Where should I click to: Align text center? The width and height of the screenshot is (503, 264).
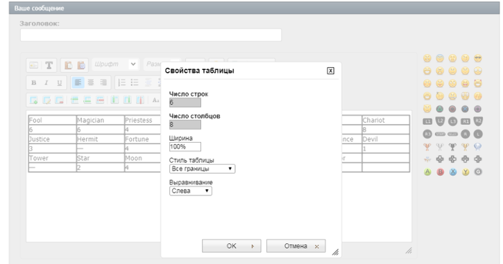[91, 82]
